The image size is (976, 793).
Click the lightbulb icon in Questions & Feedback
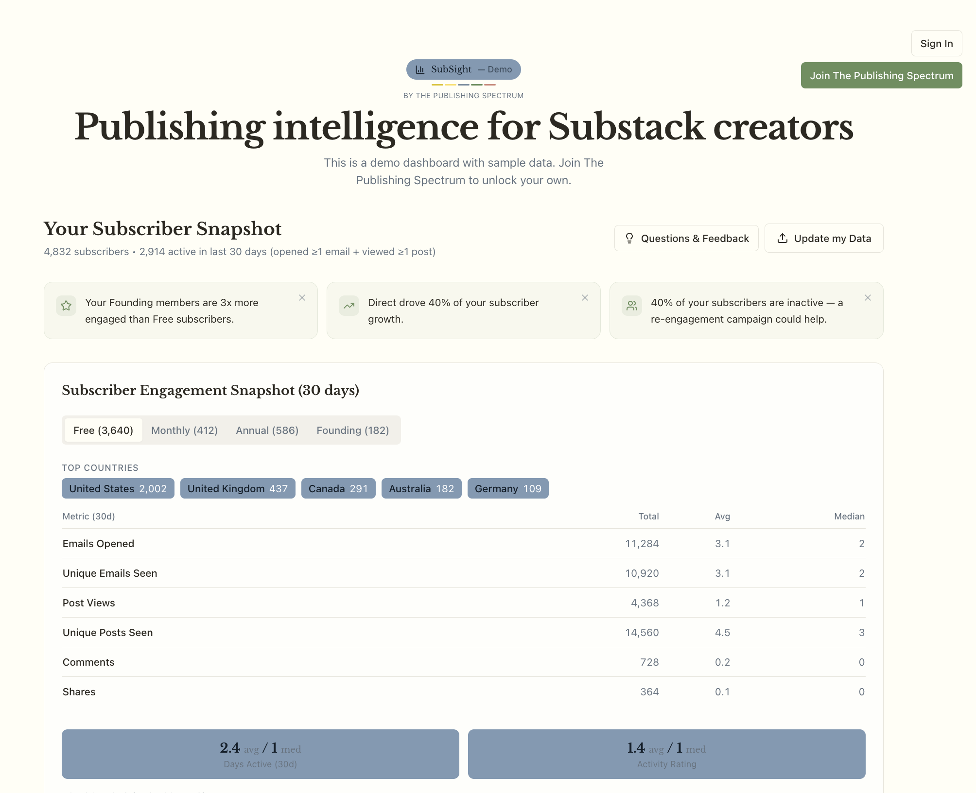coord(629,238)
